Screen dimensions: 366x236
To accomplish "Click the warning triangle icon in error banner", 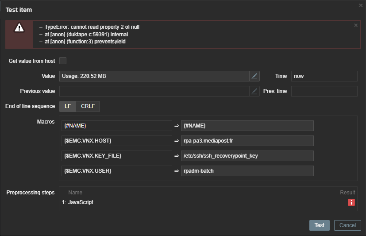I will [19, 28].
